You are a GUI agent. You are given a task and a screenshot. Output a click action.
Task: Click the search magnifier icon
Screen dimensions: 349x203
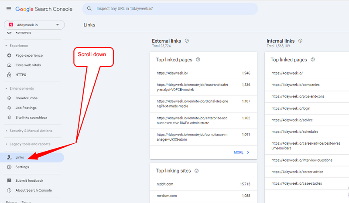[89, 9]
